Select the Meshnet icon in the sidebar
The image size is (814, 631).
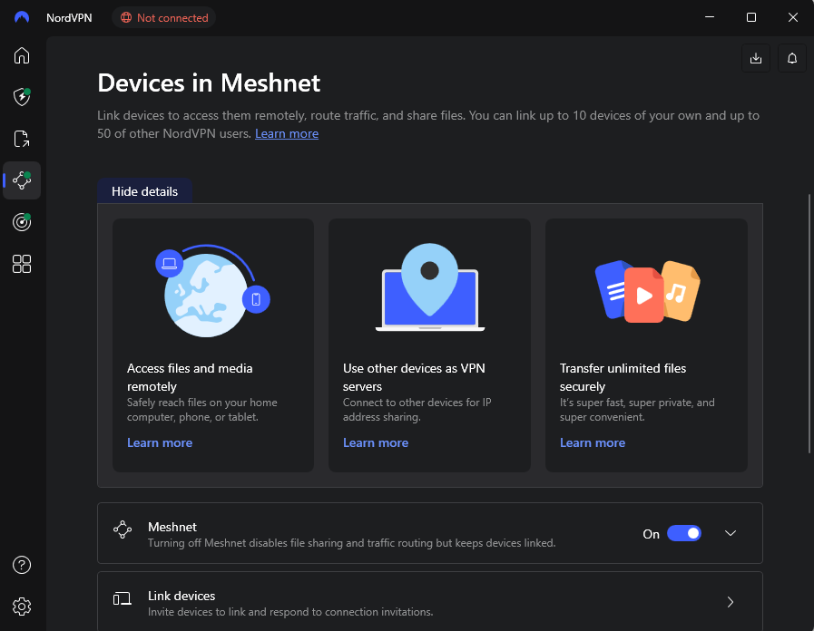21,180
